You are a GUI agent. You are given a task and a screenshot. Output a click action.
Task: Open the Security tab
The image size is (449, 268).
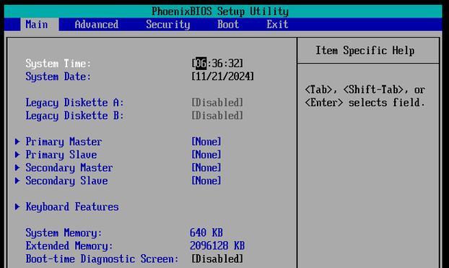(167, 25)
